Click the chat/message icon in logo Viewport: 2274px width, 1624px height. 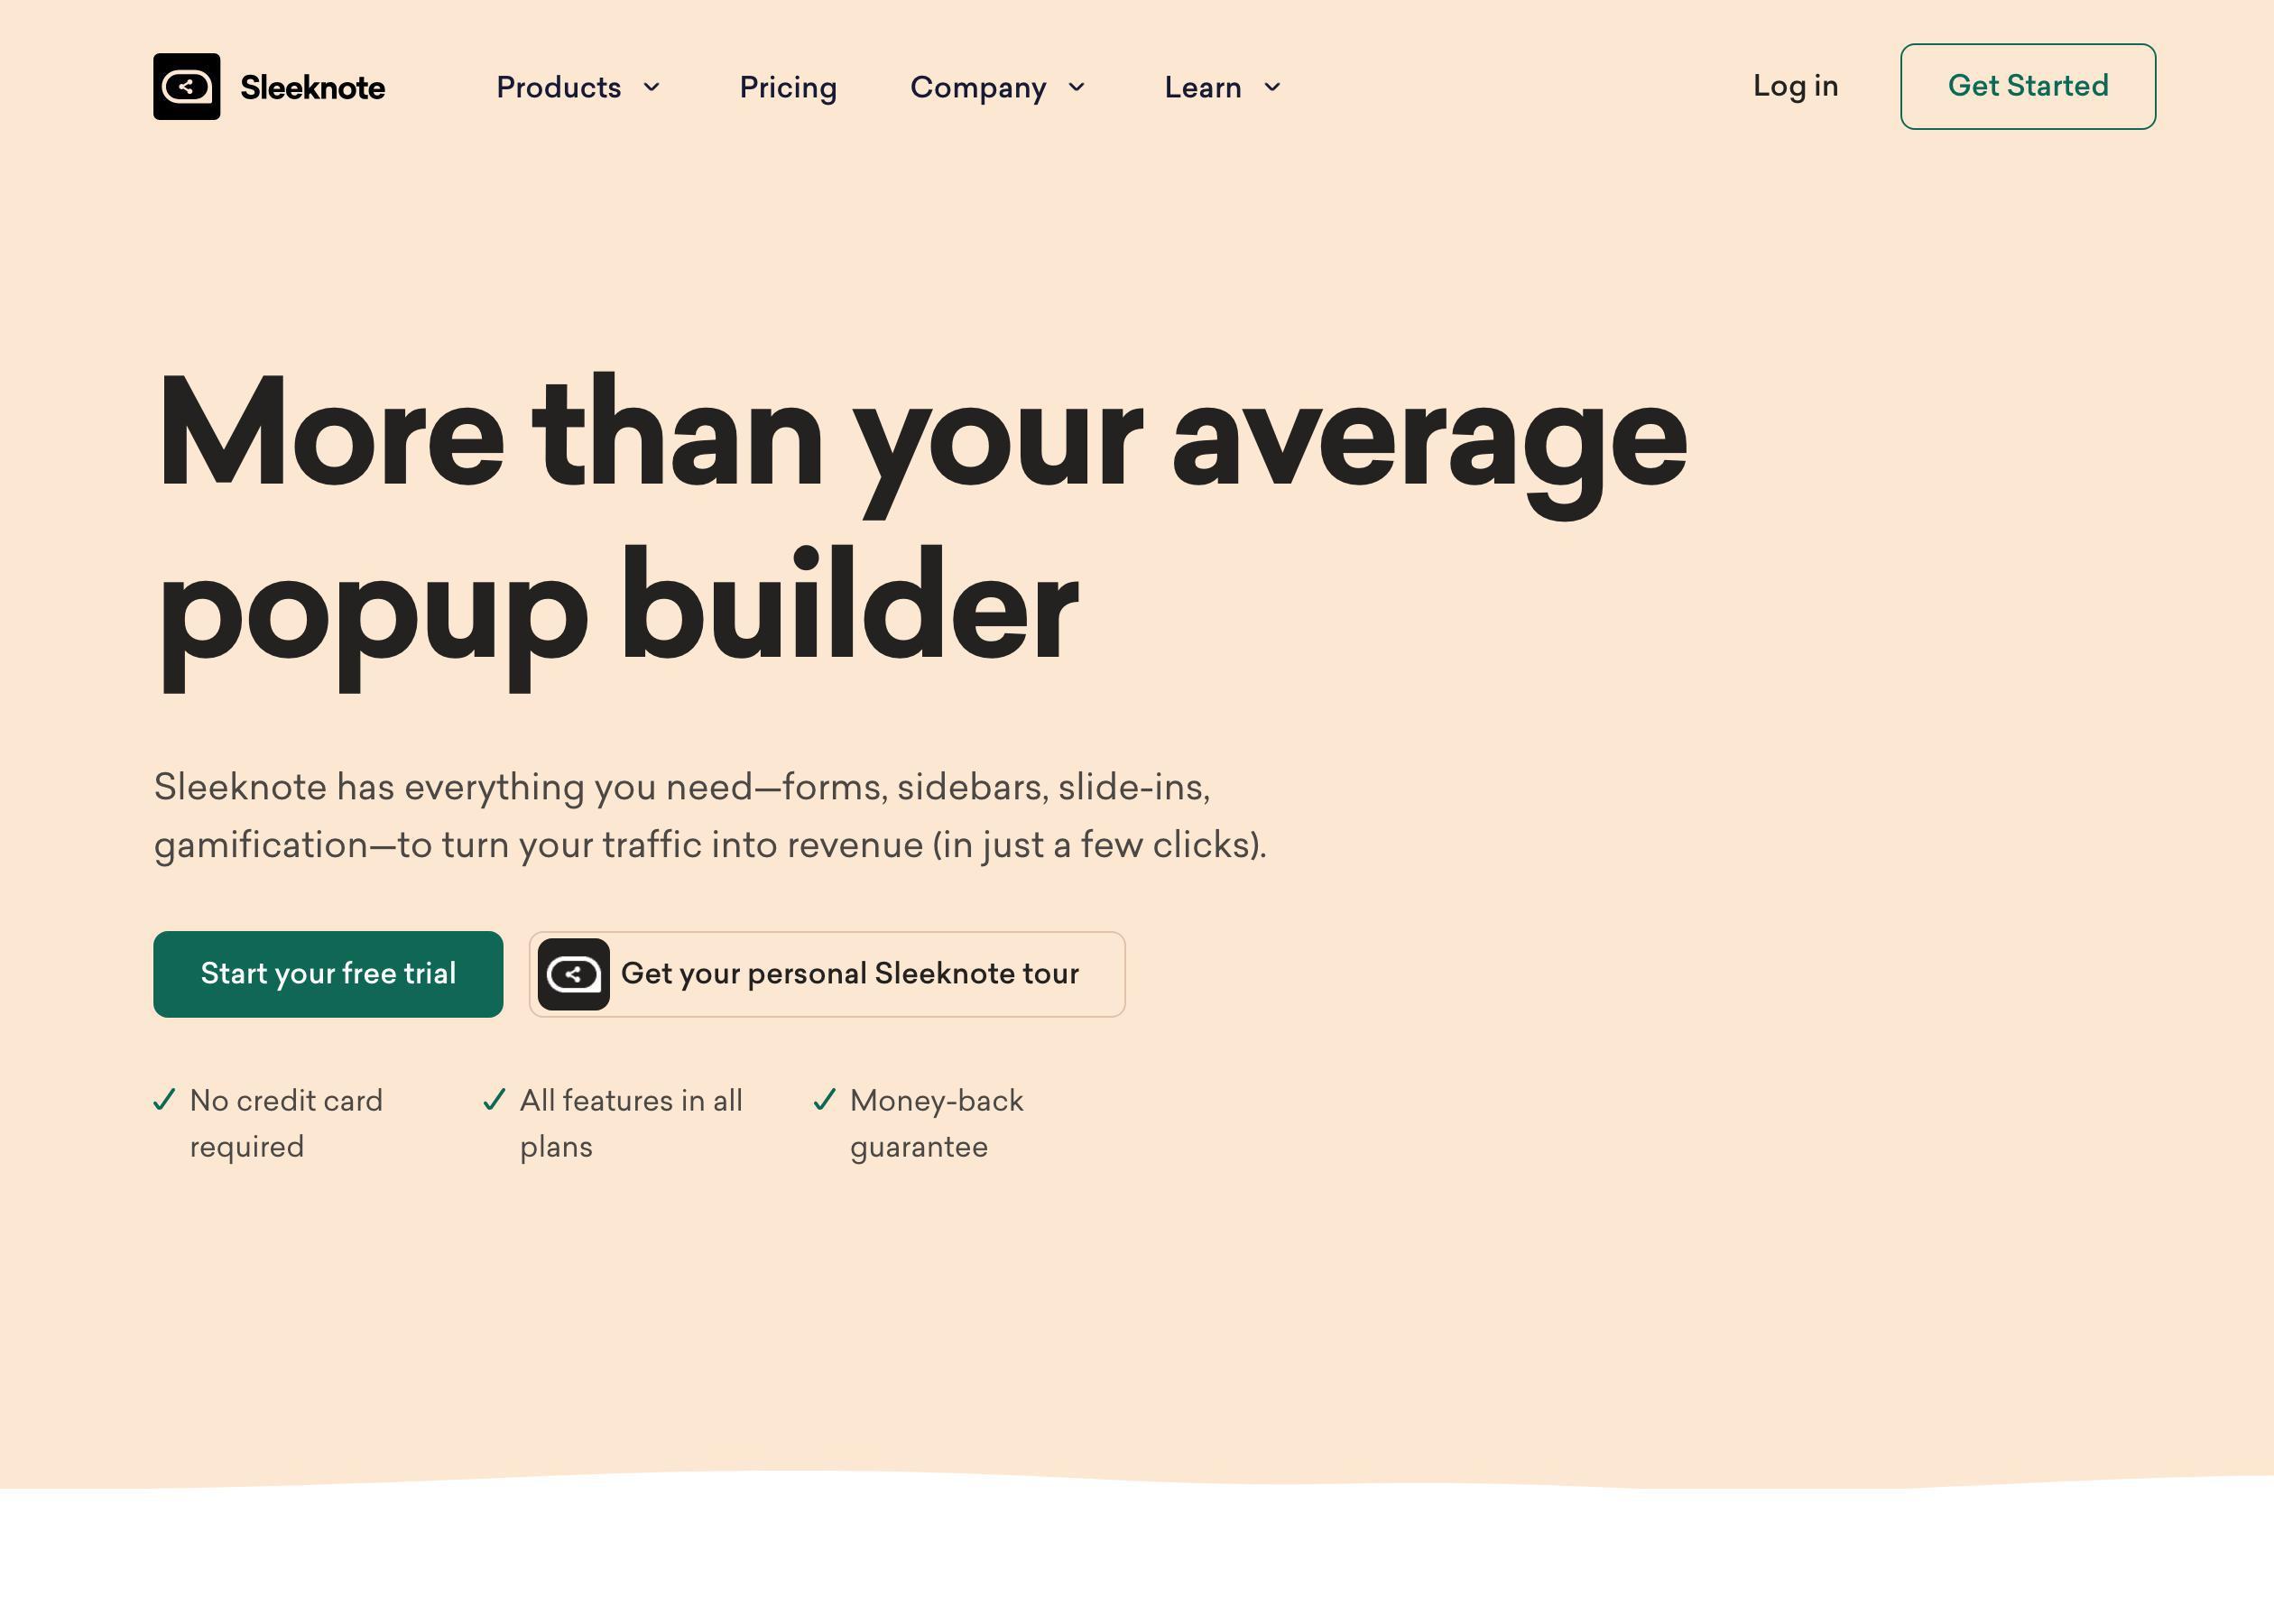(x=186, y=86)
